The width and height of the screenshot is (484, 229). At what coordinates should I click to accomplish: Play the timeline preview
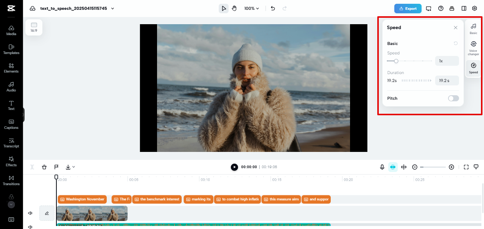click(235, 167)
